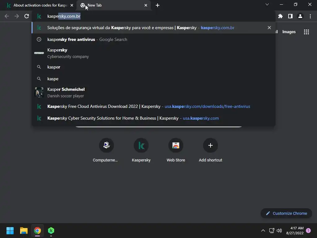Open the tab search dropdown arrow

[267, 4]
